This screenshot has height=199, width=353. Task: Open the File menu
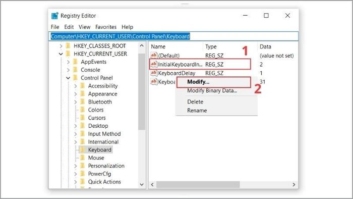[55, 27]
